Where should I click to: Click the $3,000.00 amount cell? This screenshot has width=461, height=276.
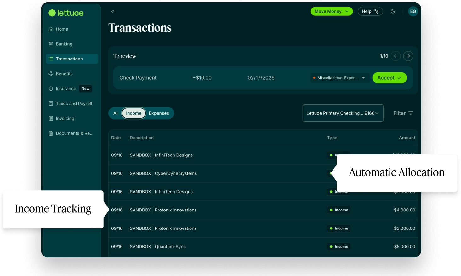405,228
